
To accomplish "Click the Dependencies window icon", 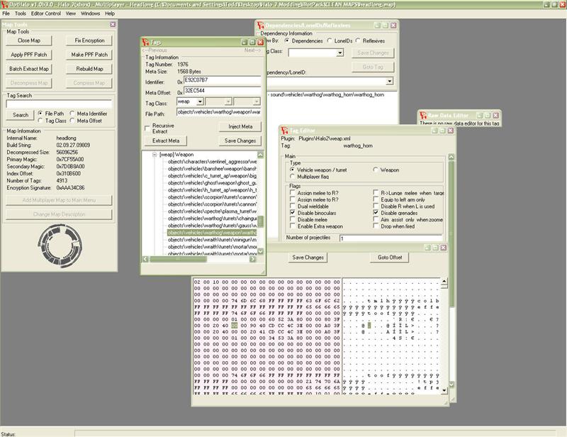I will point(260,26).
